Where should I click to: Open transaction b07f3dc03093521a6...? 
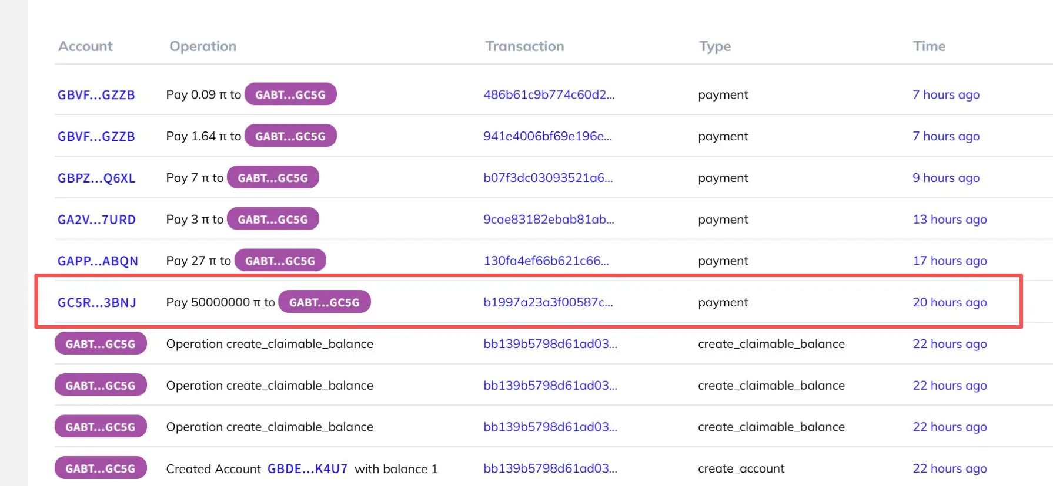548,178
